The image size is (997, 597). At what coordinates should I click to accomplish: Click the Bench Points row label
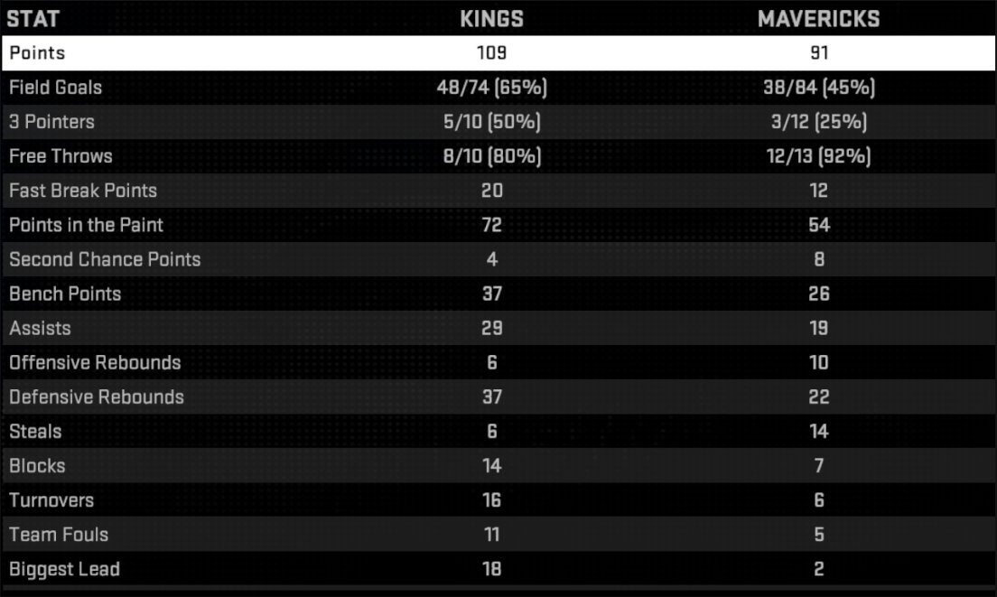point(65,294)
